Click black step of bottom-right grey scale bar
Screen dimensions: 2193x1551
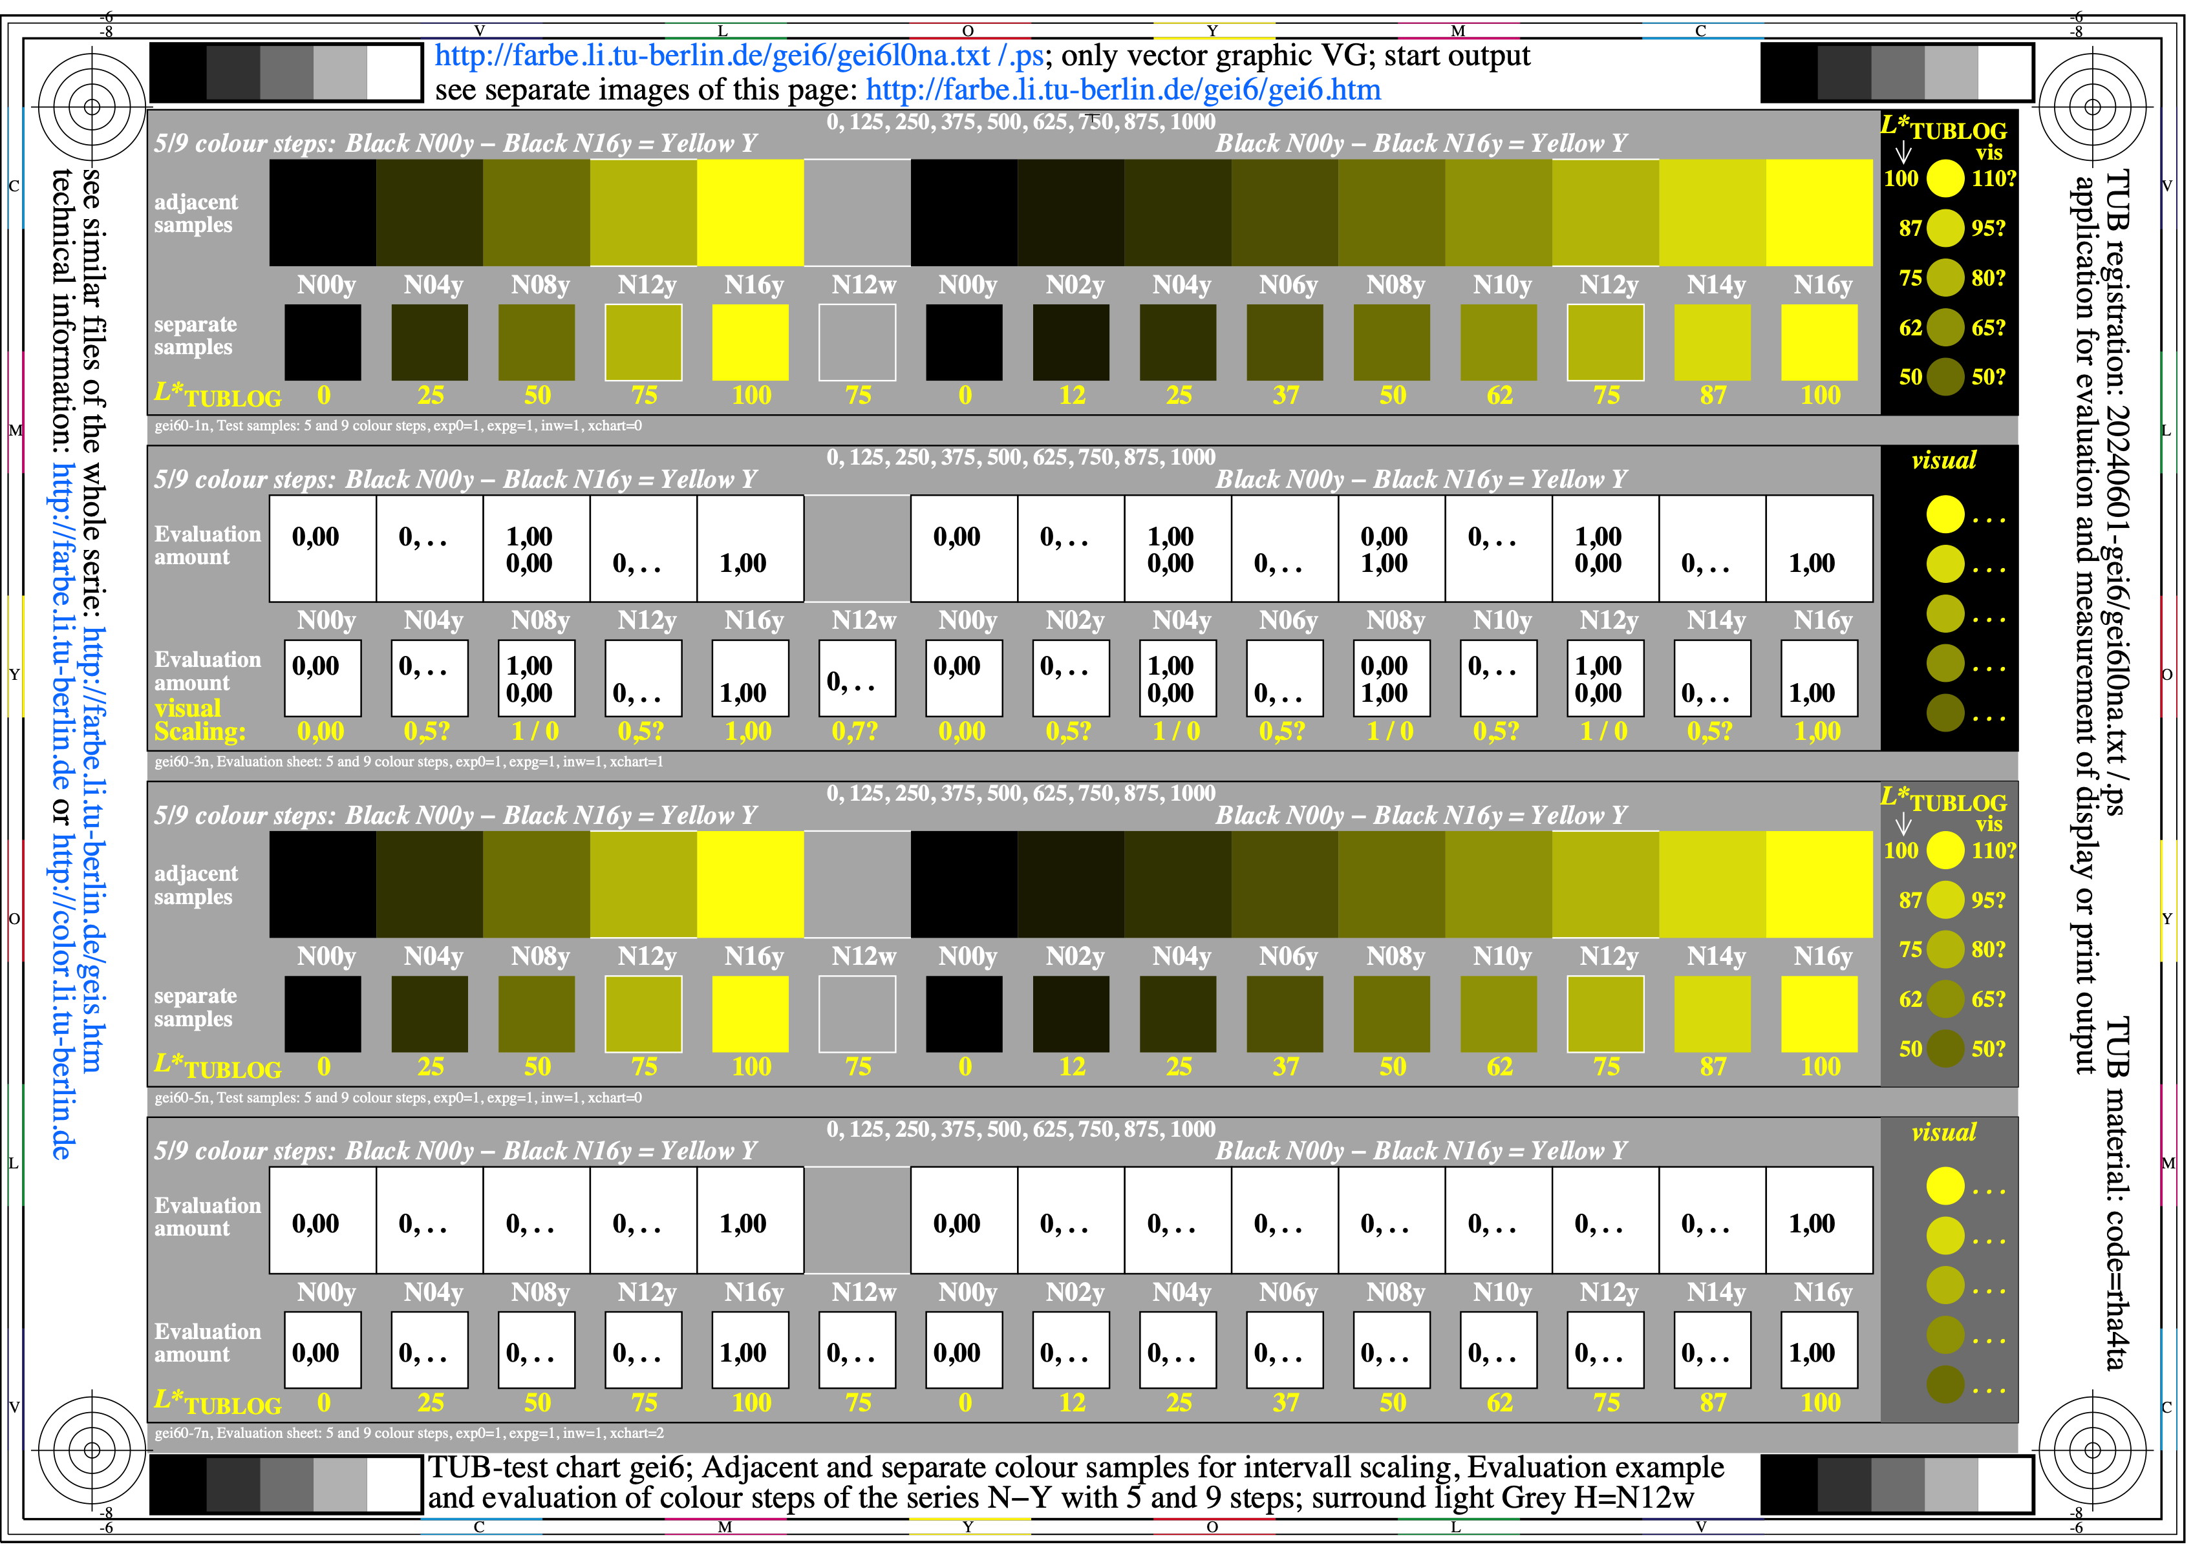1790,1485
